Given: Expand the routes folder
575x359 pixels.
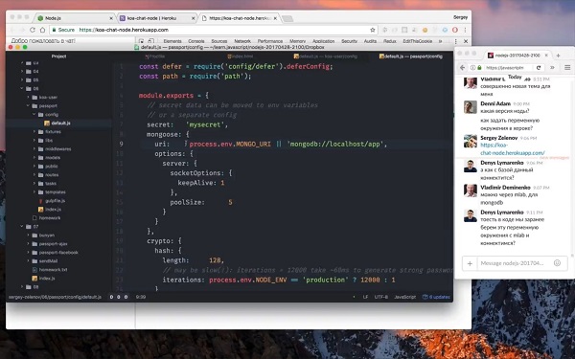Looking at the screenshot, I should 34,175.
